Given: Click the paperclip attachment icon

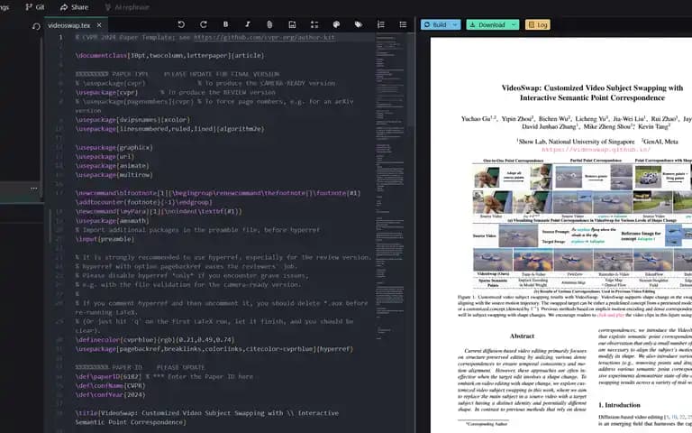Looking at the screenshot, I should [x=269, y=24].
